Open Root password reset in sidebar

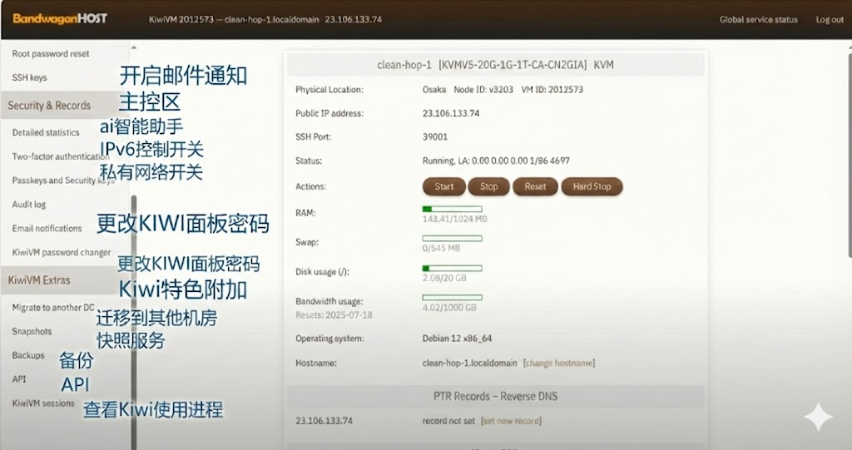[x=51, y=54]
